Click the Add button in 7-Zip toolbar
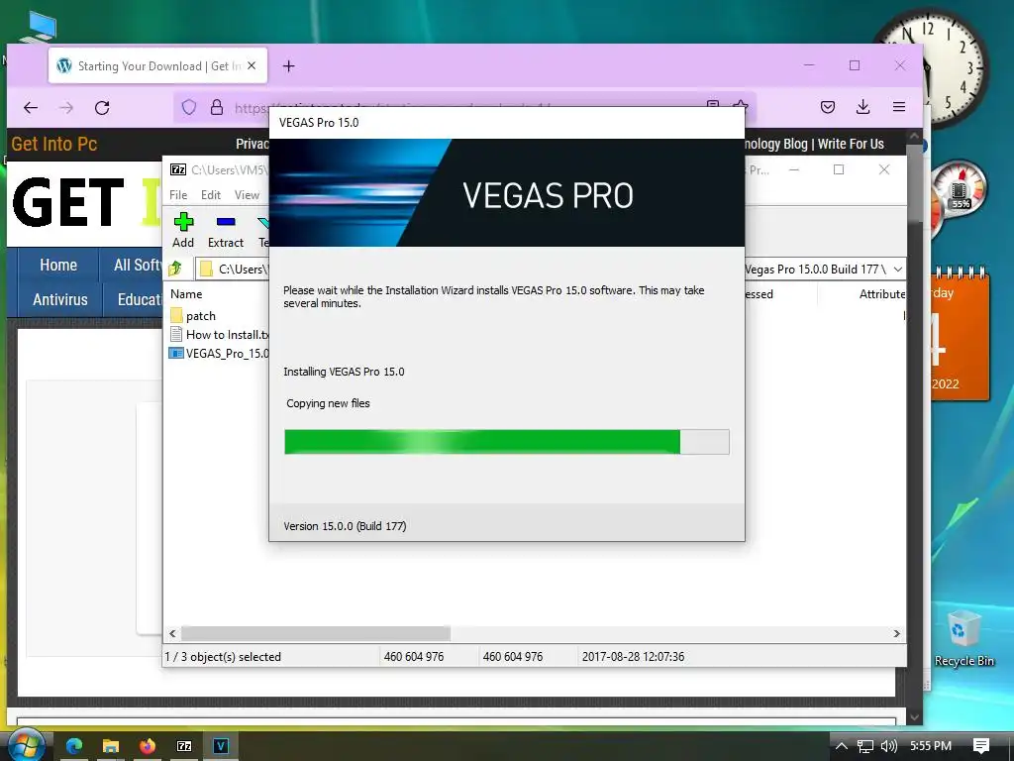This screenshot has height=761, width=1014. (x=183, y=230)
